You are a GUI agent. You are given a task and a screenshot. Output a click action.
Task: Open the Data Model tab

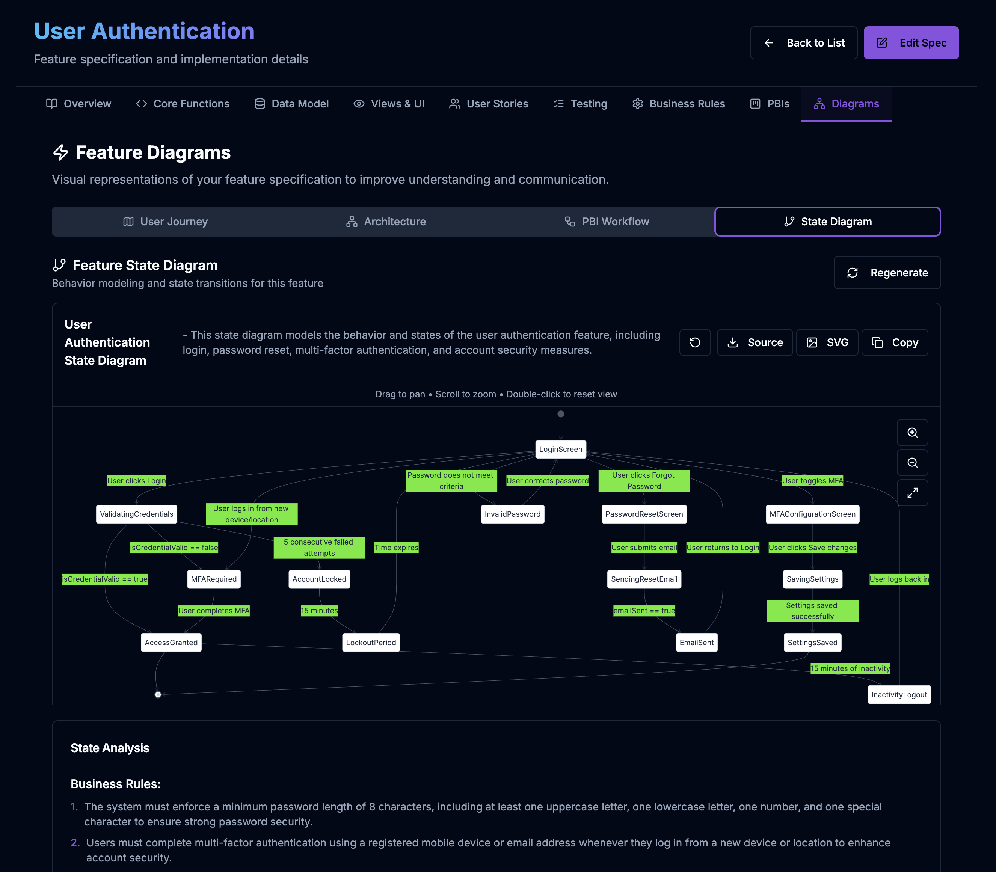tap(291, 104)
